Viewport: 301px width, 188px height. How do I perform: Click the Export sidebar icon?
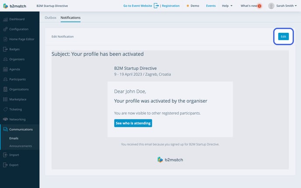point(5,165)
